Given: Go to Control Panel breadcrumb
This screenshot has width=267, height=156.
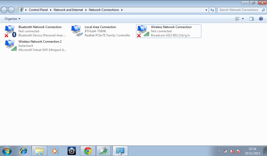Looking at the screenshot, I should coord(38,10).
